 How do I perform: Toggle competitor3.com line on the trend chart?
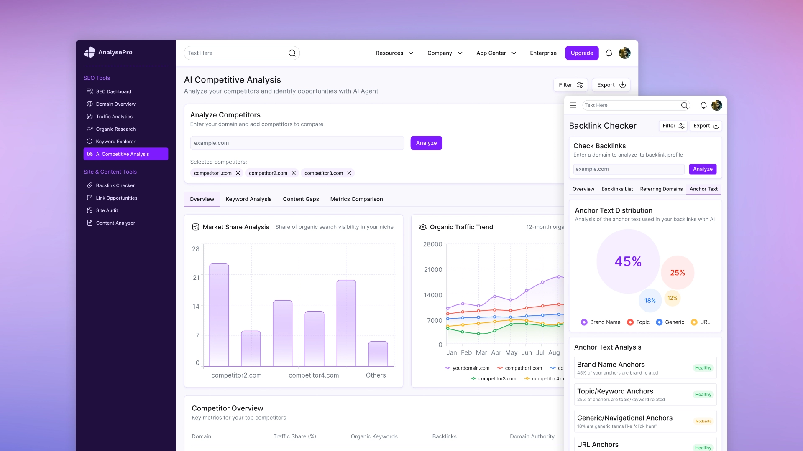(x=497, y=378)
